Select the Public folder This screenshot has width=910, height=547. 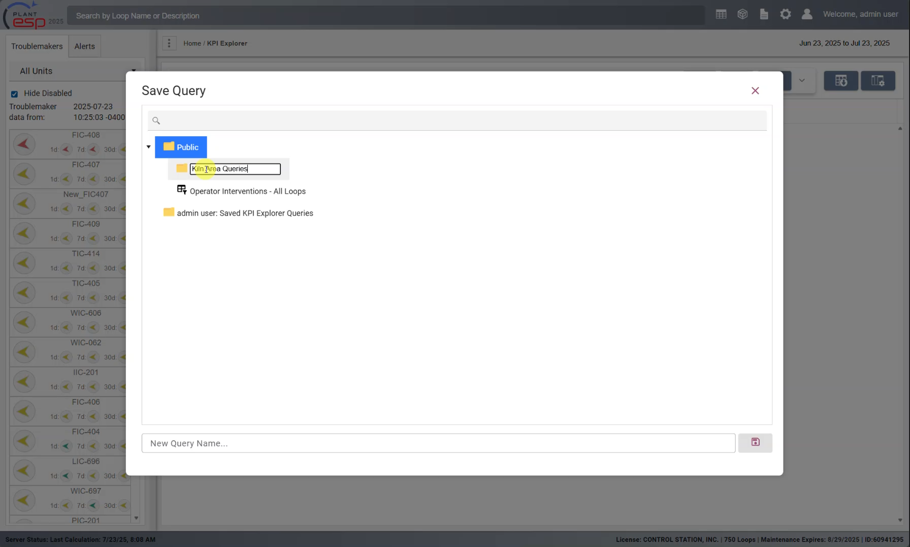(x=181, y=147)
